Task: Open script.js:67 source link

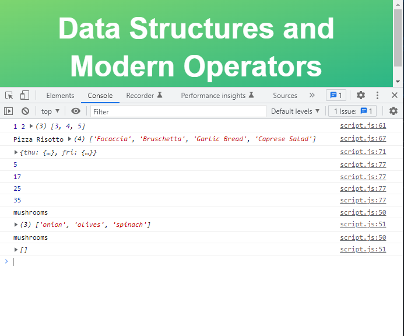Action: click(363, 138)
